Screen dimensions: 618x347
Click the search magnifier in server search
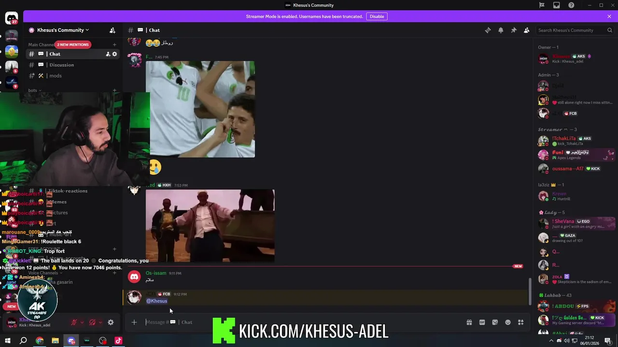pos(610,30)
